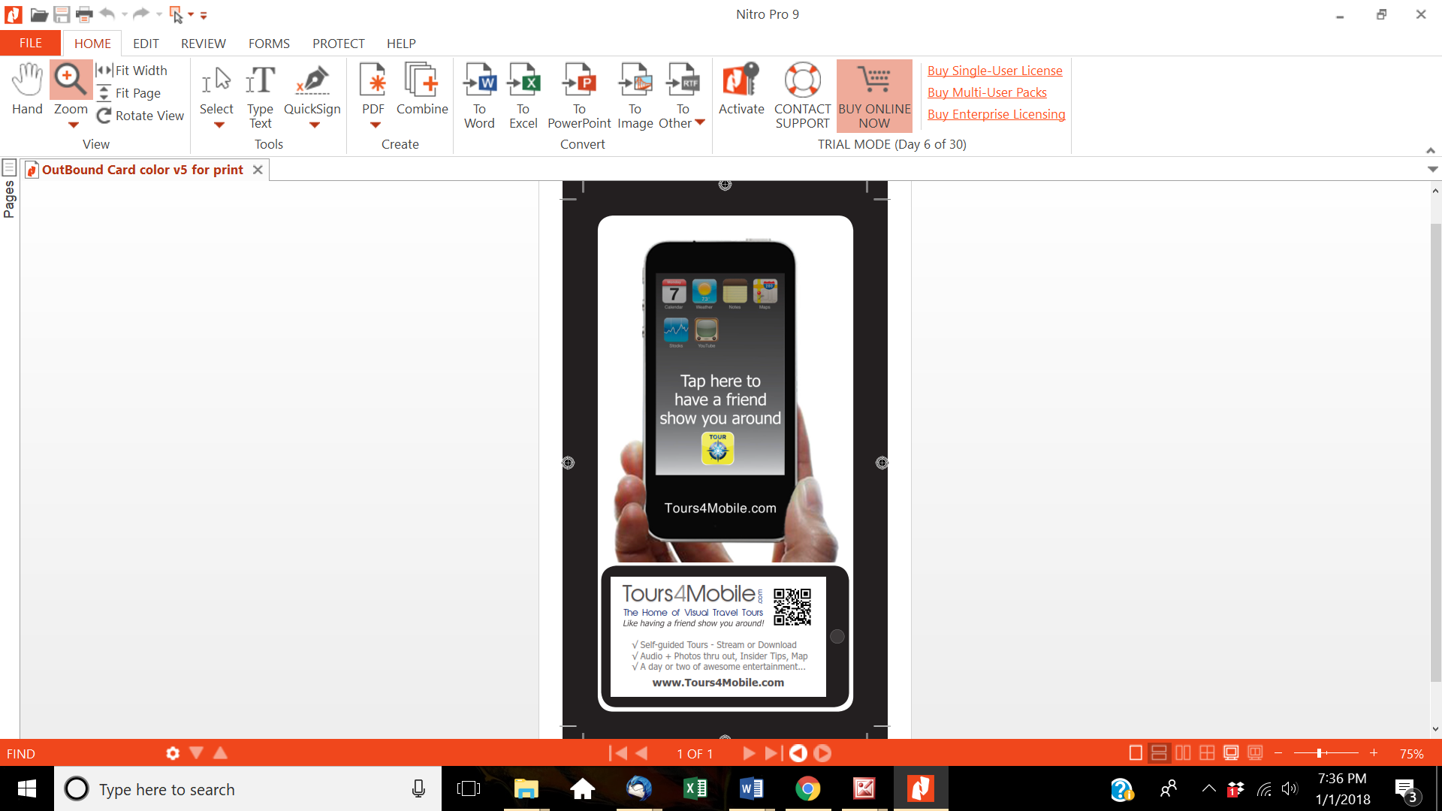Open Chrome from taskbar

(x=807, y=789)
